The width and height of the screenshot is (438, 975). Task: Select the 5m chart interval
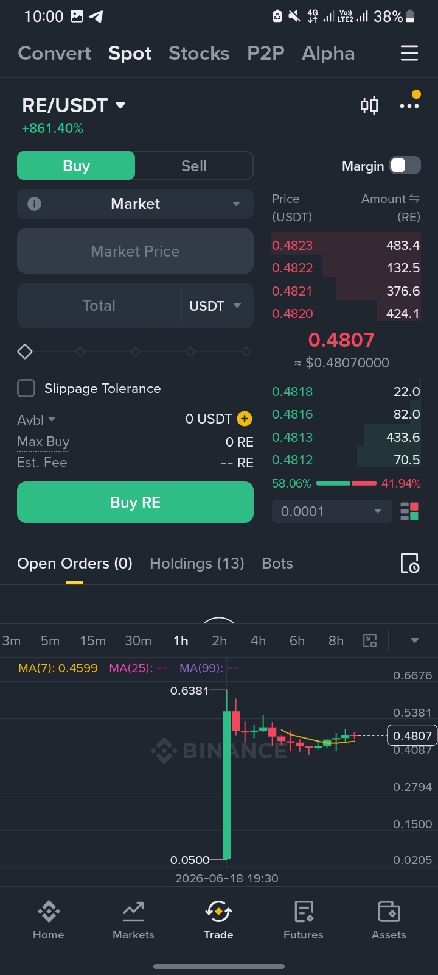pyautogui.click(x=50, y=640)
